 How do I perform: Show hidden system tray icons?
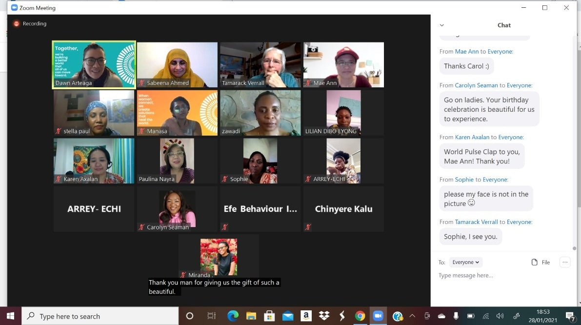412,316
